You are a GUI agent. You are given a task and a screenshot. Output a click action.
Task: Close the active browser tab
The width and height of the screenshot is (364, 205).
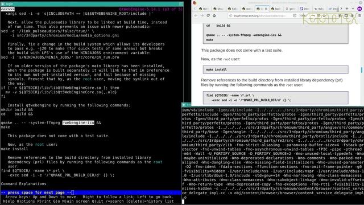click(x=266, y=9)
